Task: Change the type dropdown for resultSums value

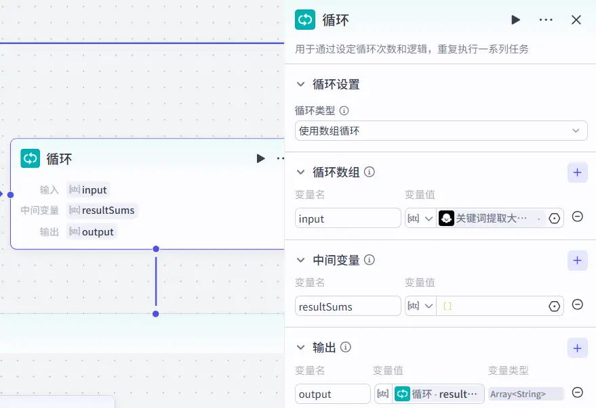Action: [x=420, y=306]
